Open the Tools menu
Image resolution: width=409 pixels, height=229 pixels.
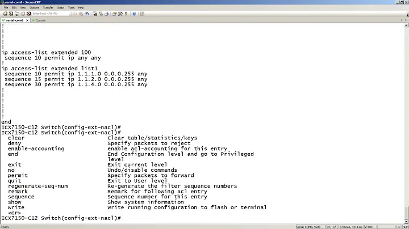click(71, 7)
